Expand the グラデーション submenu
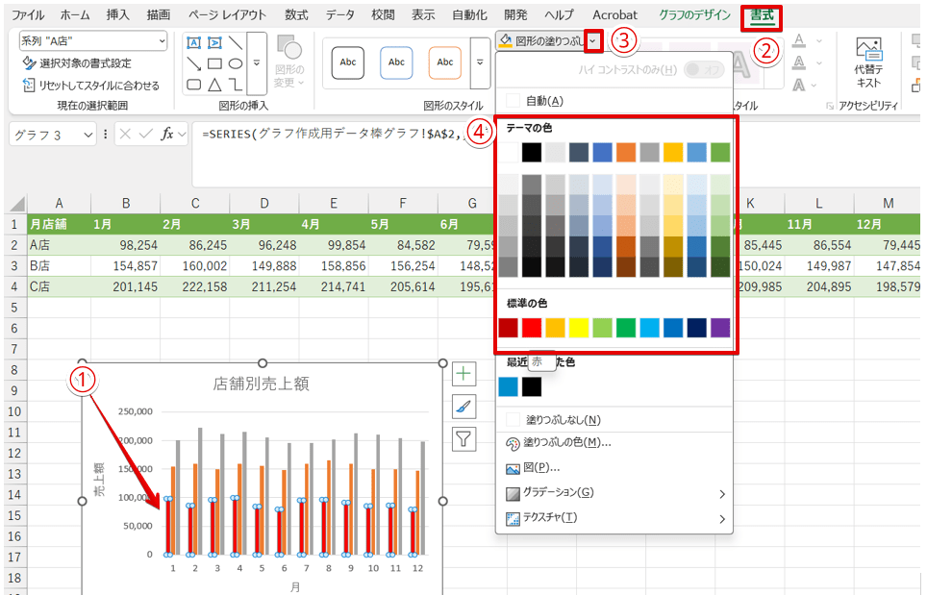The image size is (952, 595). point(615,492)
